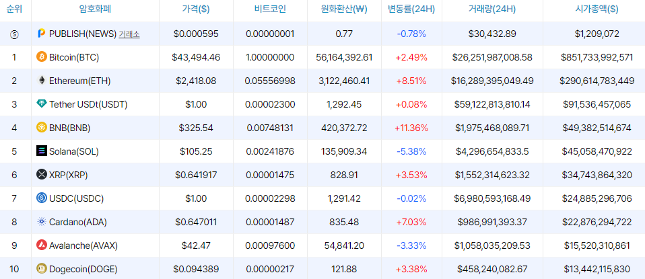Viewport: 645px width, 279px height.
Task: Click the sponsored coin rank symbol
Action: coord(14,34)
